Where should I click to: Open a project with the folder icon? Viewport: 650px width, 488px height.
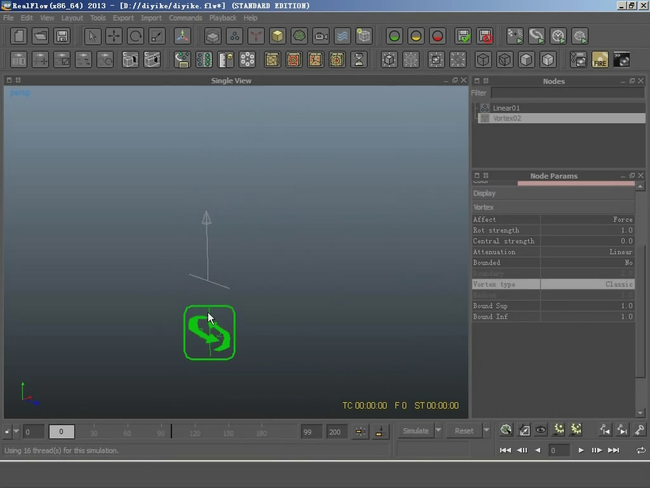coord(40,36)
